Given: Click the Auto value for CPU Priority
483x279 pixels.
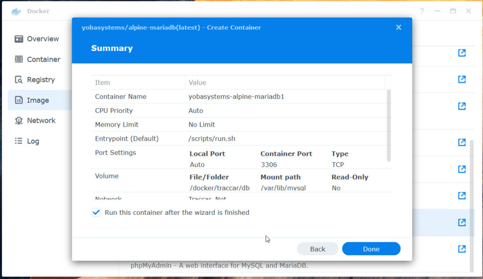Looking at the screenshot, I should tap(196, 110).
